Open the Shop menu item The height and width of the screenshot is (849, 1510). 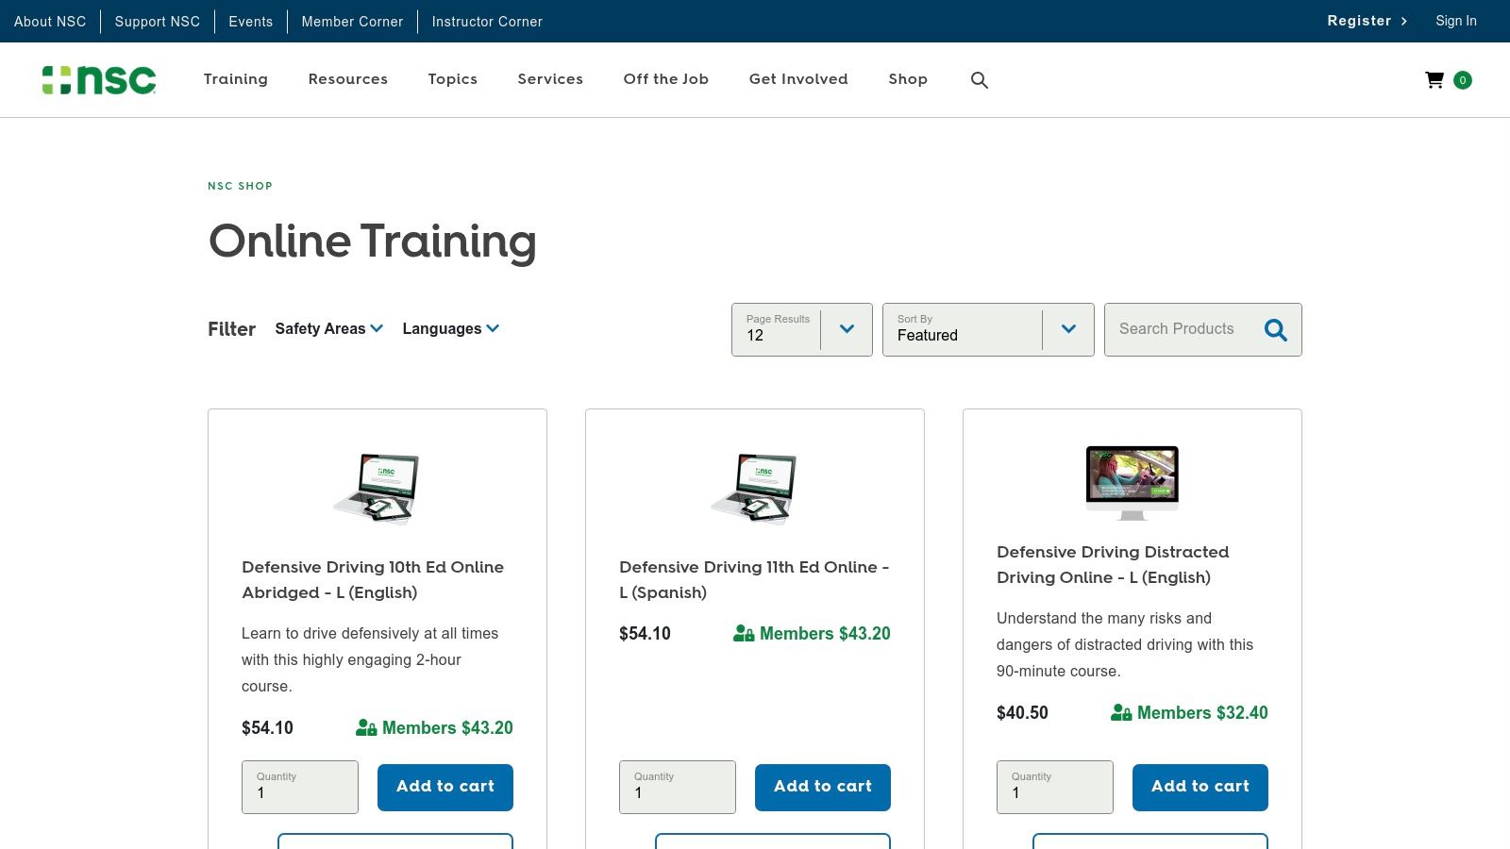pos(907,79)
